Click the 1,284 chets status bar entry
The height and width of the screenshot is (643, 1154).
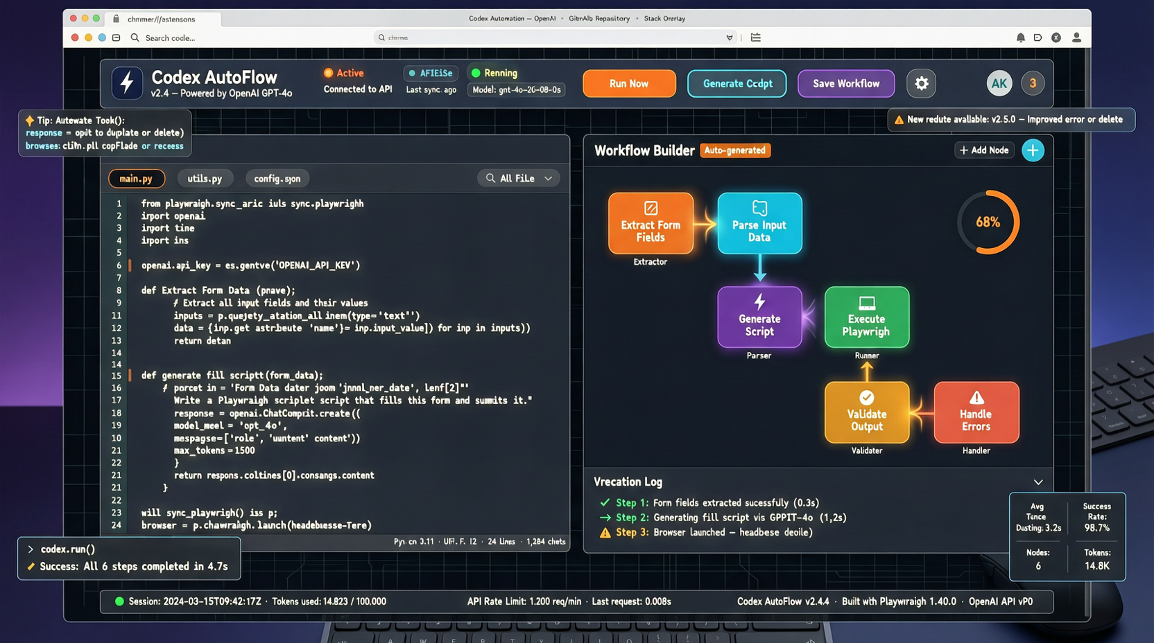(x=546, y=542)
